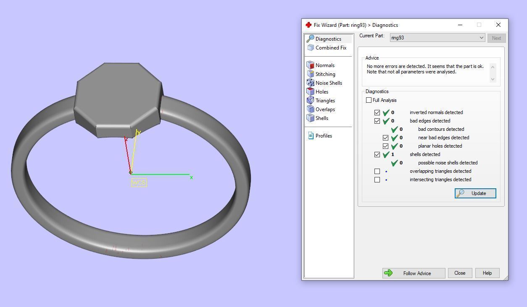Click the Stitching cube icon

pos(311,74)
